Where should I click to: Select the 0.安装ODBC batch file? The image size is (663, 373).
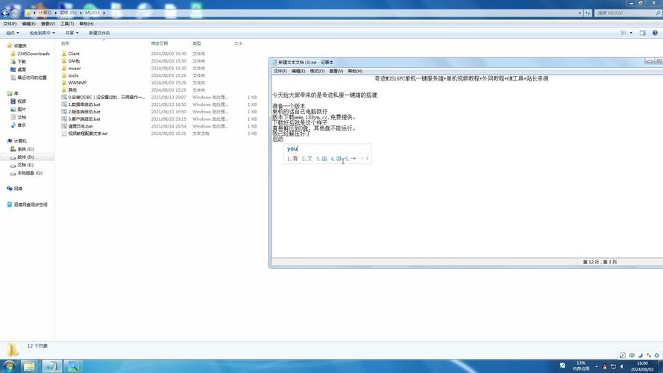(x=107, y=97)
